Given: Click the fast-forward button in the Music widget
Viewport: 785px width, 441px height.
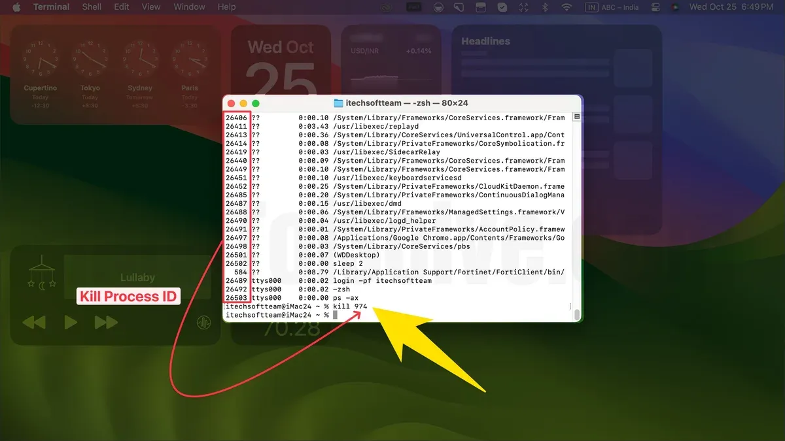Looking at the screenshot, I should (x=107, y=322).
